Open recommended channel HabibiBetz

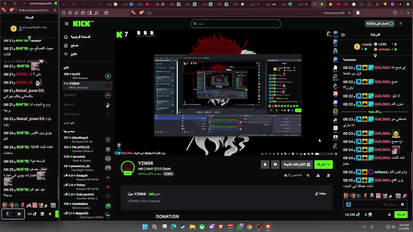(87, 206)
